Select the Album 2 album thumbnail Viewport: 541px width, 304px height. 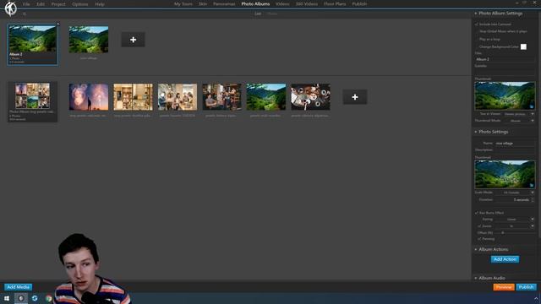[x=33, y=45]
